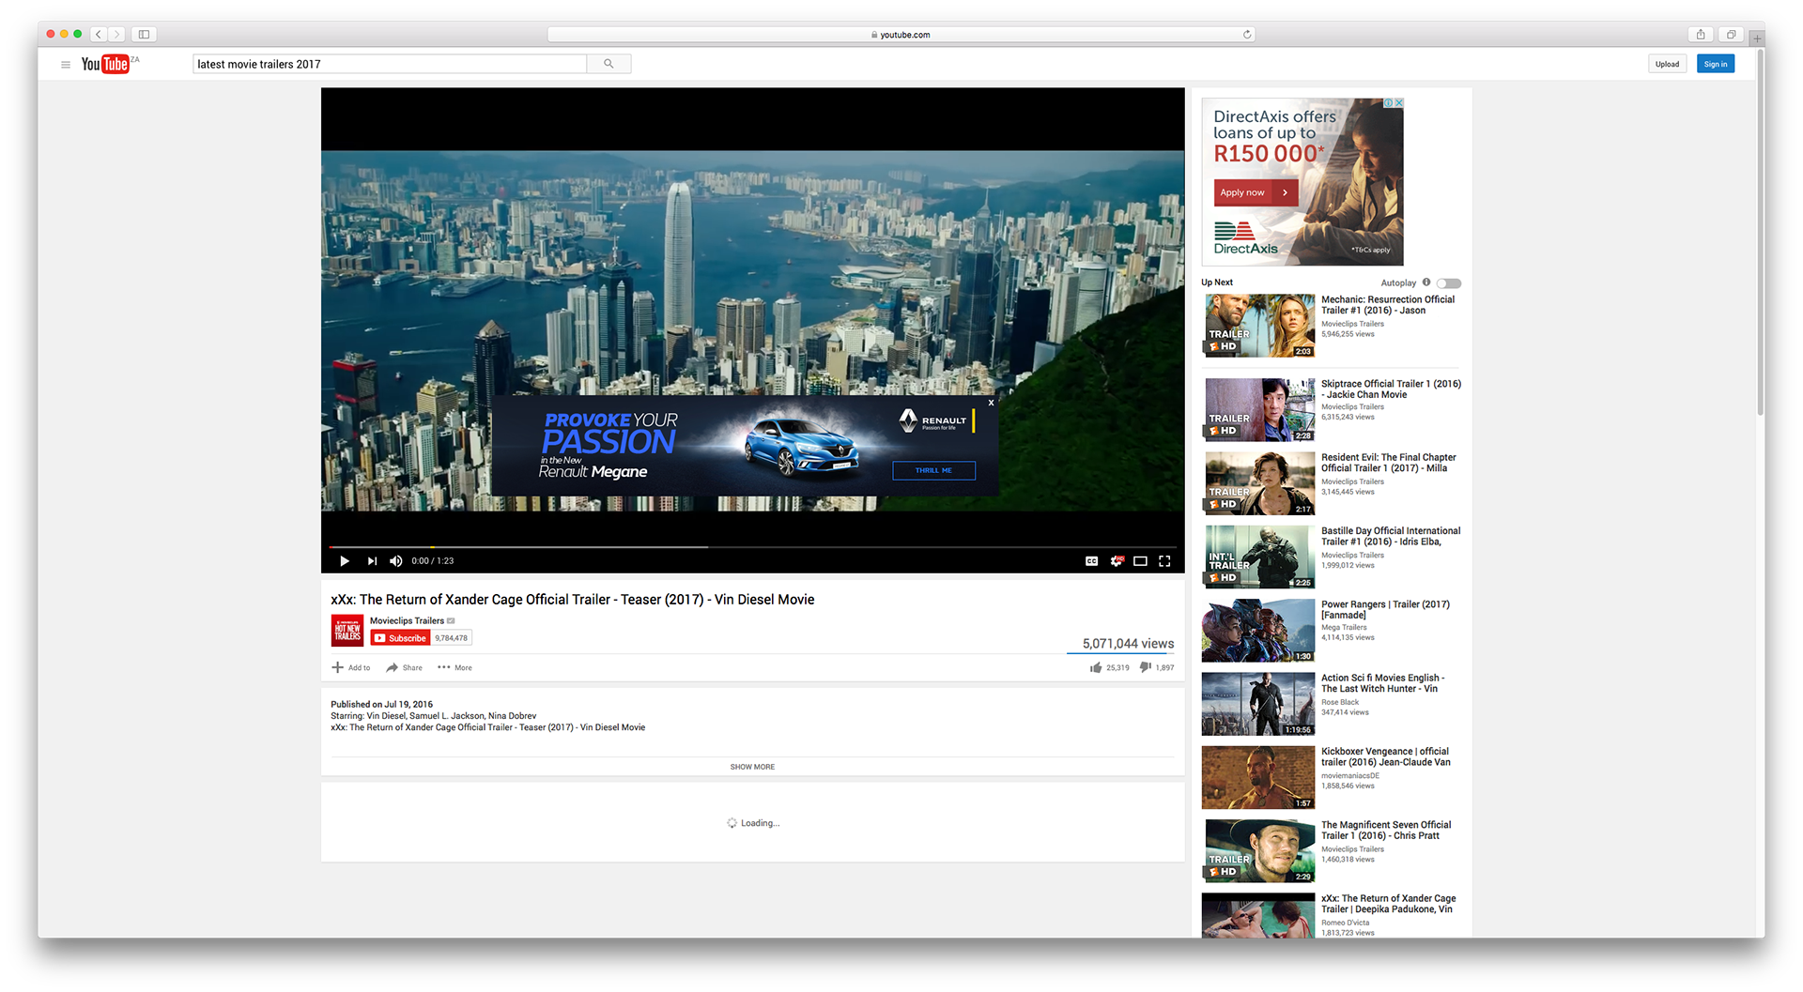Subscribe to Movieclips Trailers

click(x=401, y=638)
